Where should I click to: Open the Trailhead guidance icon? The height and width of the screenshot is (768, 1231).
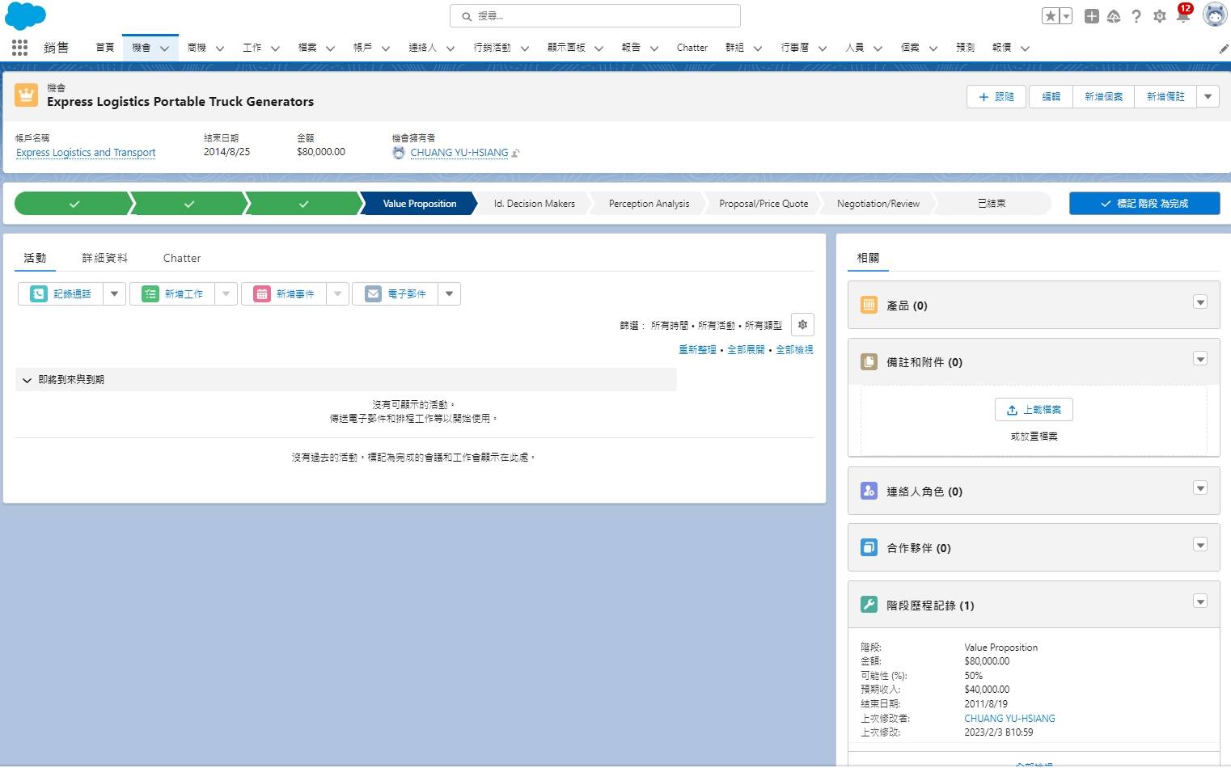point(1114,16)
